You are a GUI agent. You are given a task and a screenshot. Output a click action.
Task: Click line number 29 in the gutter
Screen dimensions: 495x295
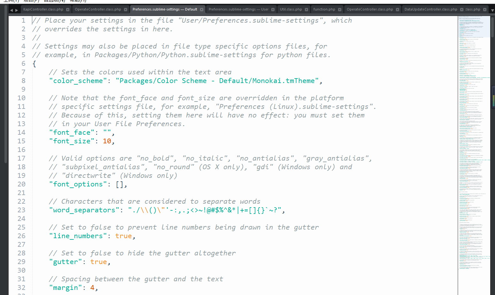[x=21, y=262]
